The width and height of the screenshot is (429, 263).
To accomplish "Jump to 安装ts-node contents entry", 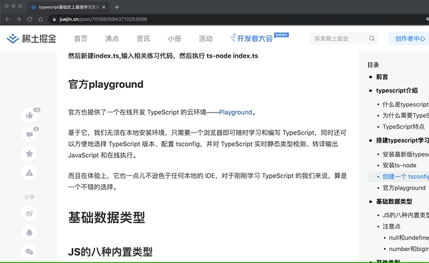I will pos(400,165).
